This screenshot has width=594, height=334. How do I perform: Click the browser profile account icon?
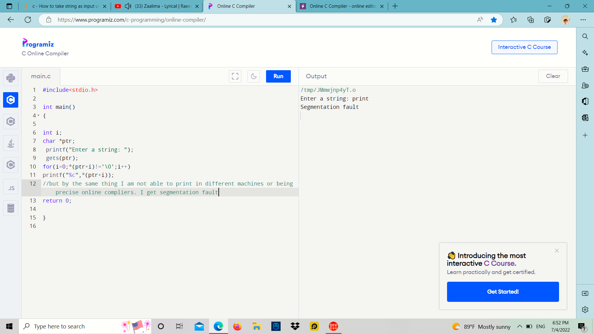pyautogui.click(x=566, y=19)
